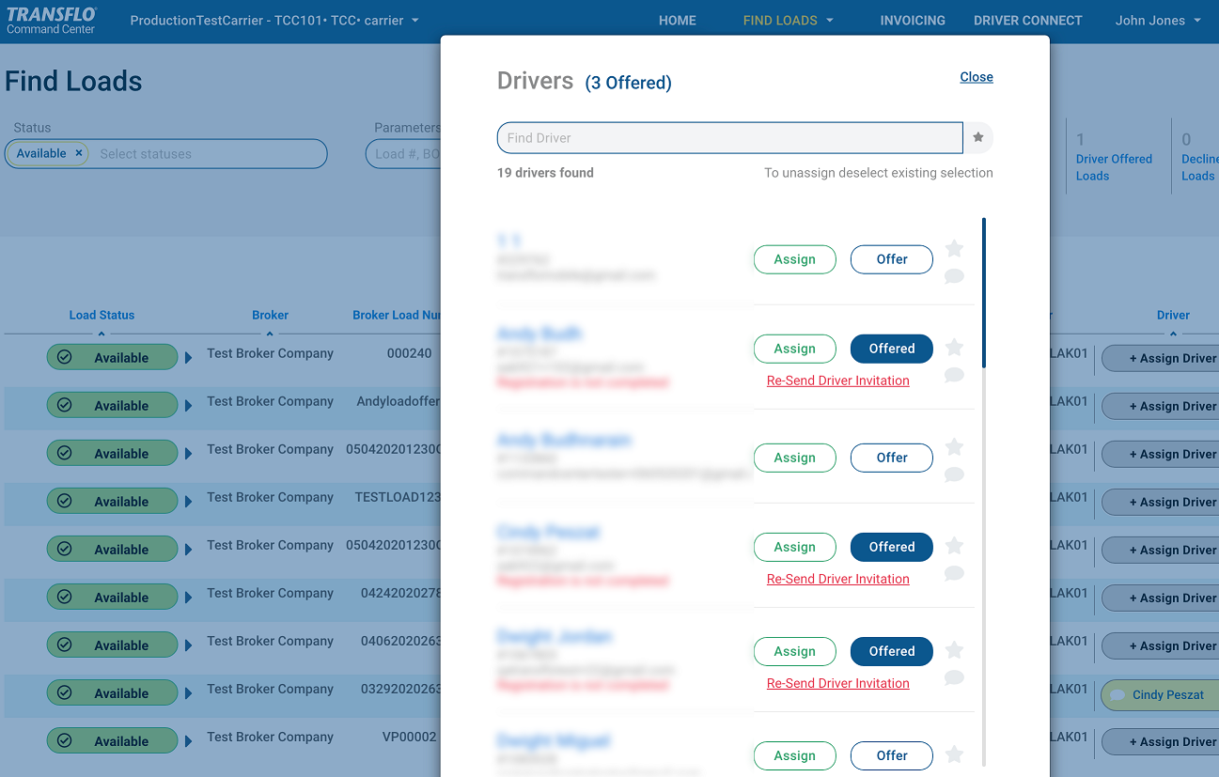Open chat bubble for Cindy Peszat in the modal
The width and height of the screenshot is (1219, 777).
tap(954, 573)
